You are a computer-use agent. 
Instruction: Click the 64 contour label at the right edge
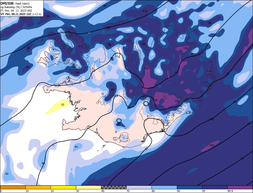249,124
